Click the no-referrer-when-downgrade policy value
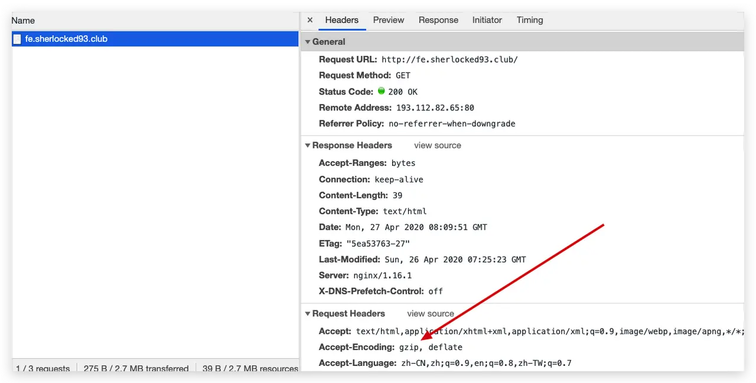 pos(452,124)
